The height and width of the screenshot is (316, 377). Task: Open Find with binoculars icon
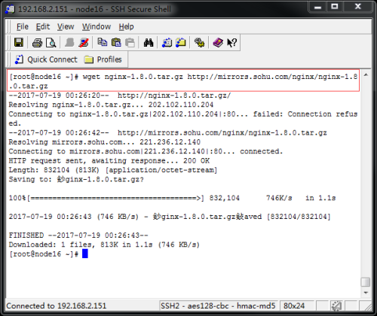(x=149, y=42)
